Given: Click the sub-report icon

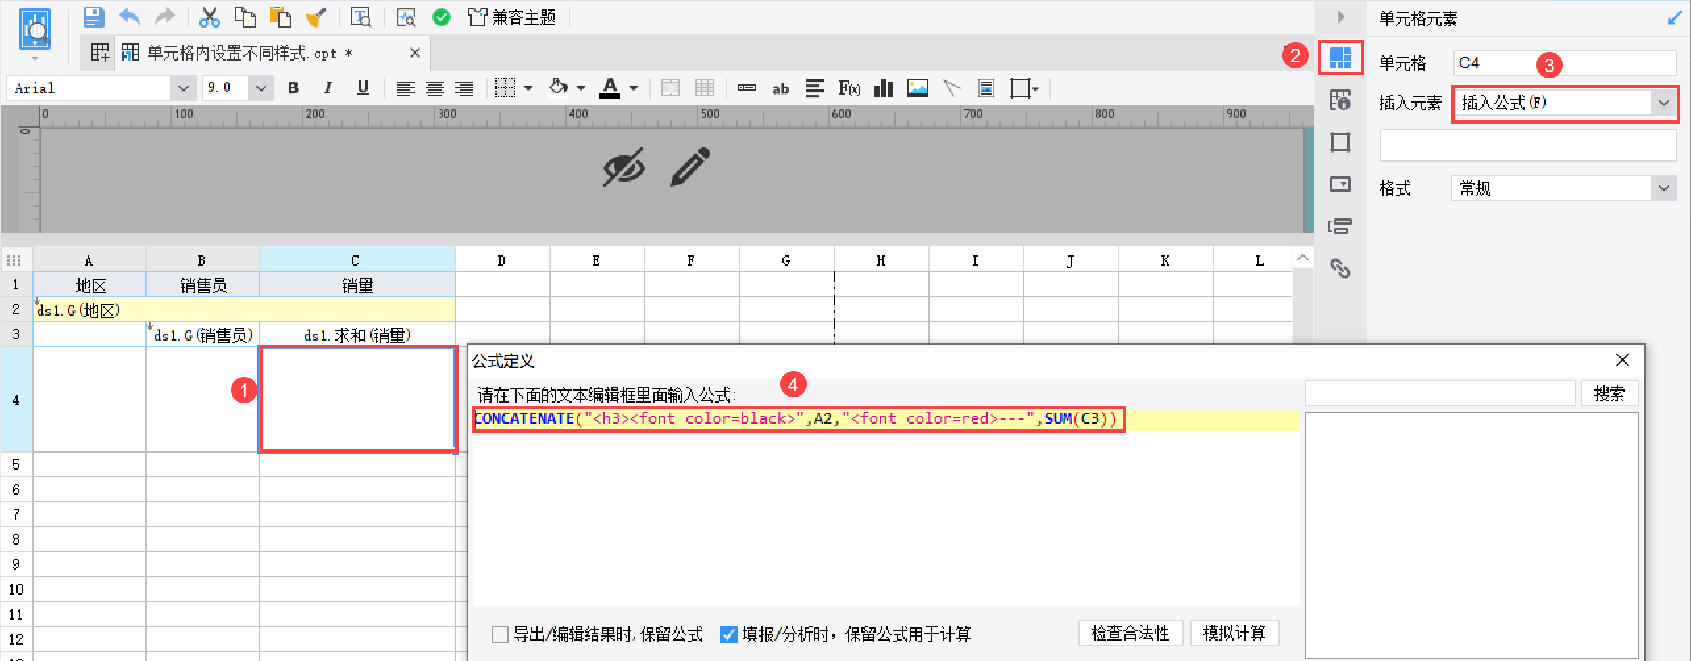Looking at the screenshot, I should point(986,88).
